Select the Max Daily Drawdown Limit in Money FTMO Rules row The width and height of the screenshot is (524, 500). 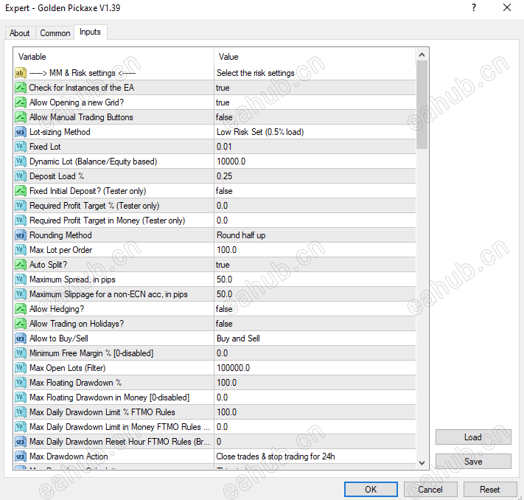214,427
